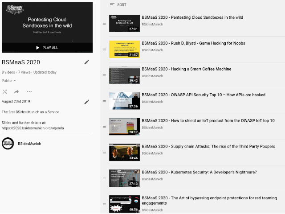Click BSidesMunich channel under OWASP API Security
Image resolution: width=285 pixels, height=214 pixels.
click(x=152, y=102)
